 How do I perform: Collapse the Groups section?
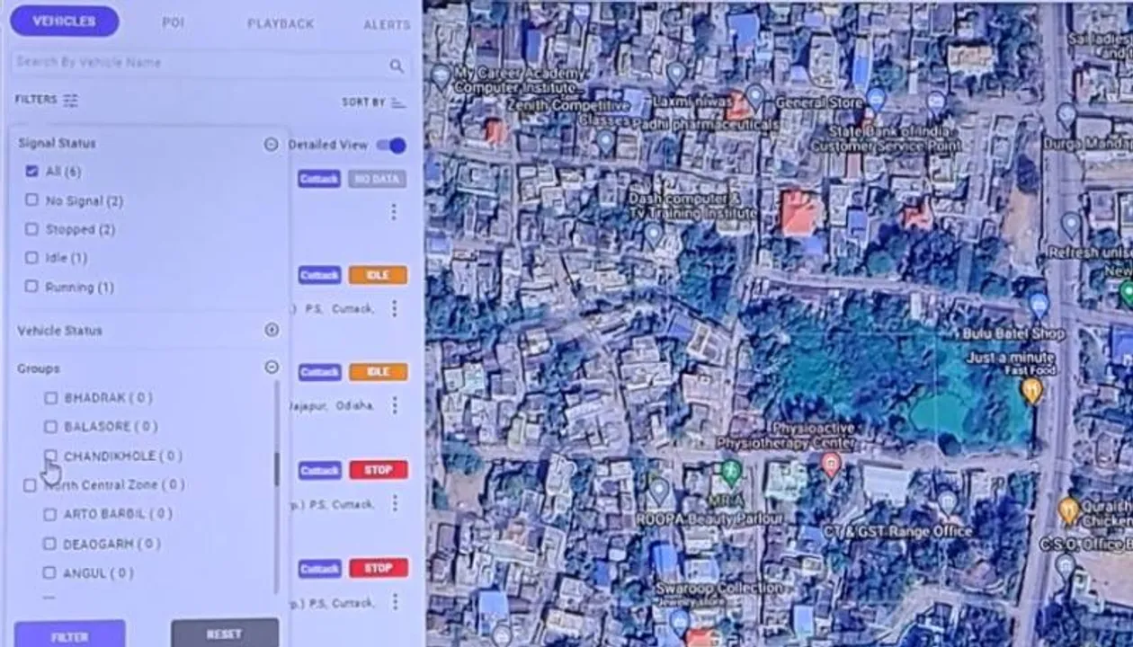[272, 367]
